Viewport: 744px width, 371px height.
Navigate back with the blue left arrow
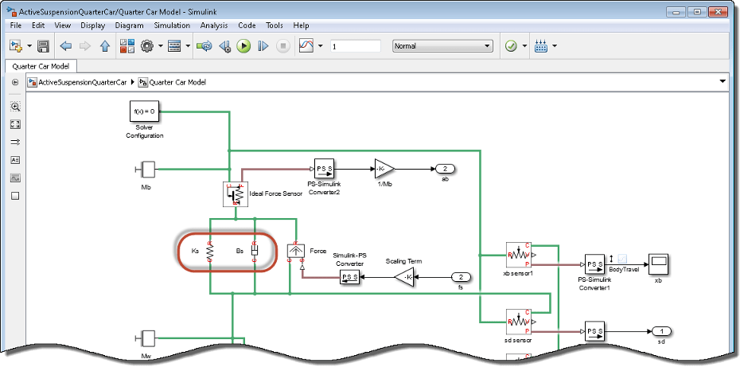65,46
